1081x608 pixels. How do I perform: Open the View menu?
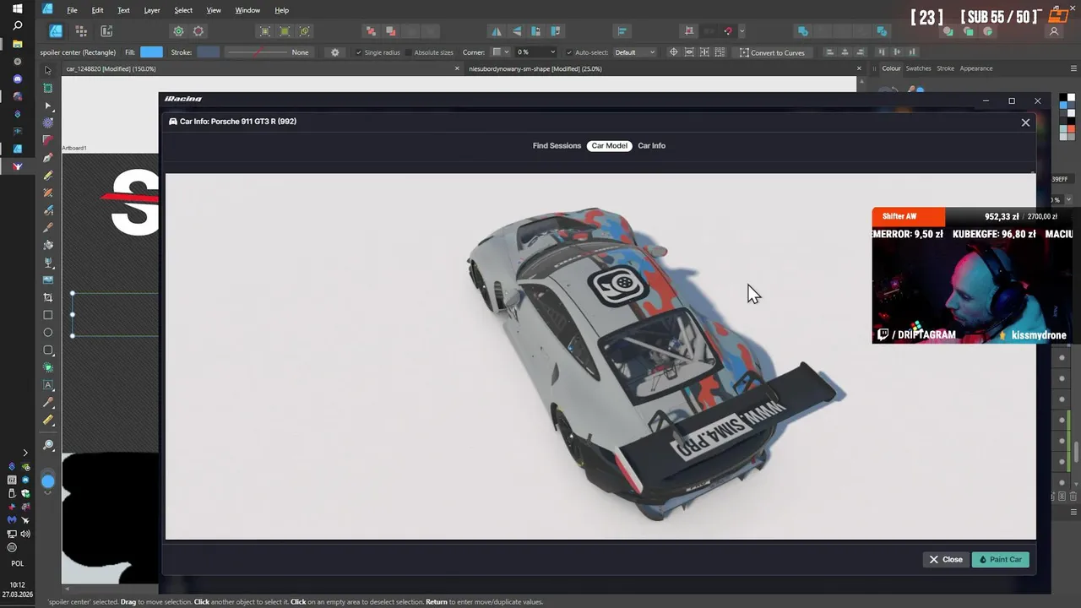pos(214,10)
